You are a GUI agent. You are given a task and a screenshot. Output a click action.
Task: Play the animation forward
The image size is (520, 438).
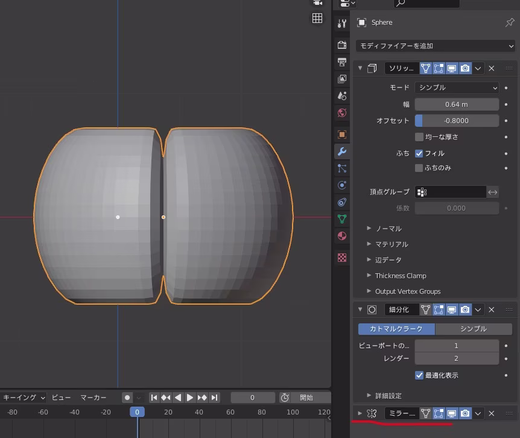[189, 398]
